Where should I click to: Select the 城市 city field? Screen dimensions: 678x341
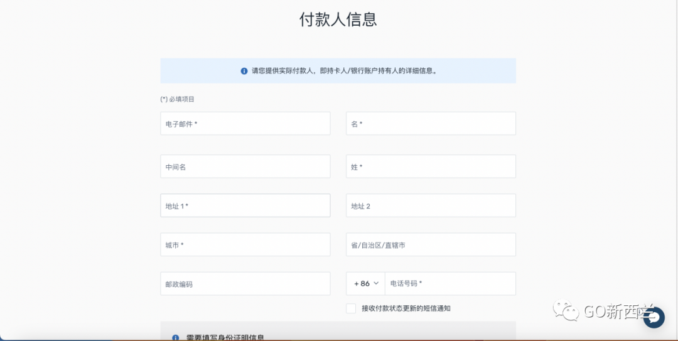[x=245, y=244]
